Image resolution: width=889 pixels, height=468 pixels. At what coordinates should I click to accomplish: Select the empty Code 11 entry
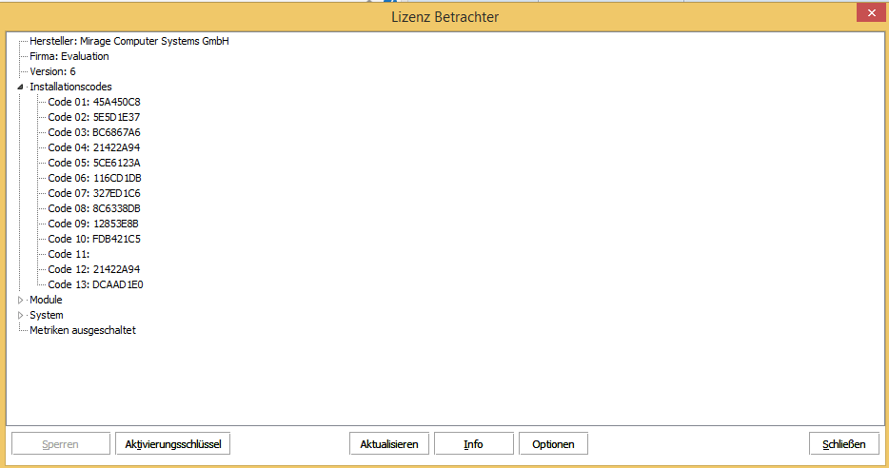pyautogui.click(x=69, y=254)
